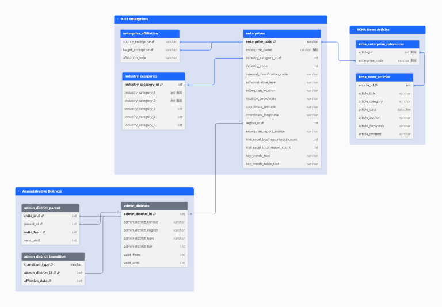Click the key icon in industry_categories table
Image resolution: width=442 pixels, height=307 pixels.
pos(161,85)
